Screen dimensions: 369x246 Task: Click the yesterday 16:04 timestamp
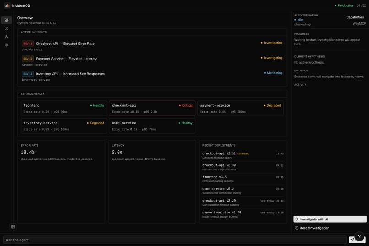click(x=272, y=201)
